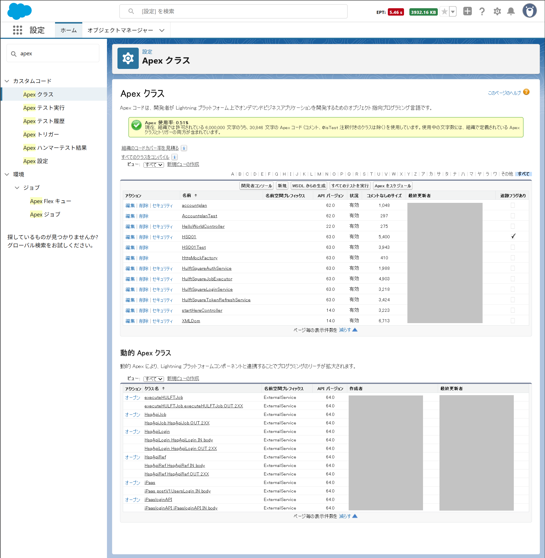Click the favorites star icon

[444, 12]
